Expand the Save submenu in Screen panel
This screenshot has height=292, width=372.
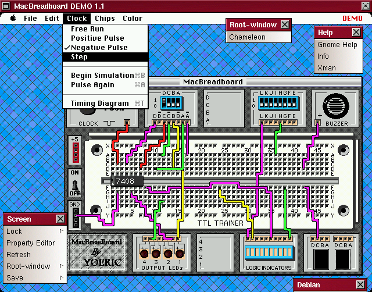pos(35,278)
